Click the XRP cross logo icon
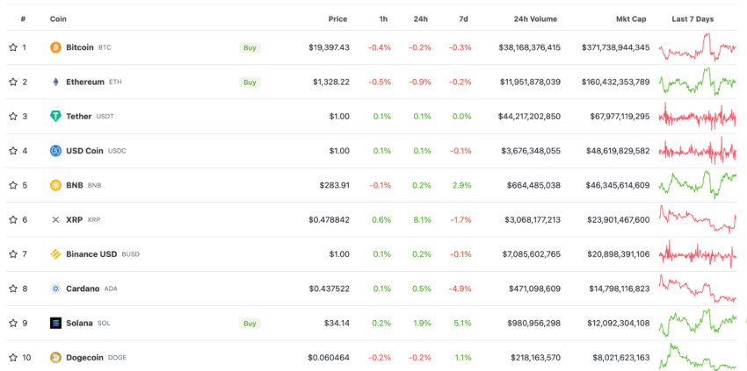Image resolution: width=747 pixels, height=371 pixels. [x=55, y=220]
